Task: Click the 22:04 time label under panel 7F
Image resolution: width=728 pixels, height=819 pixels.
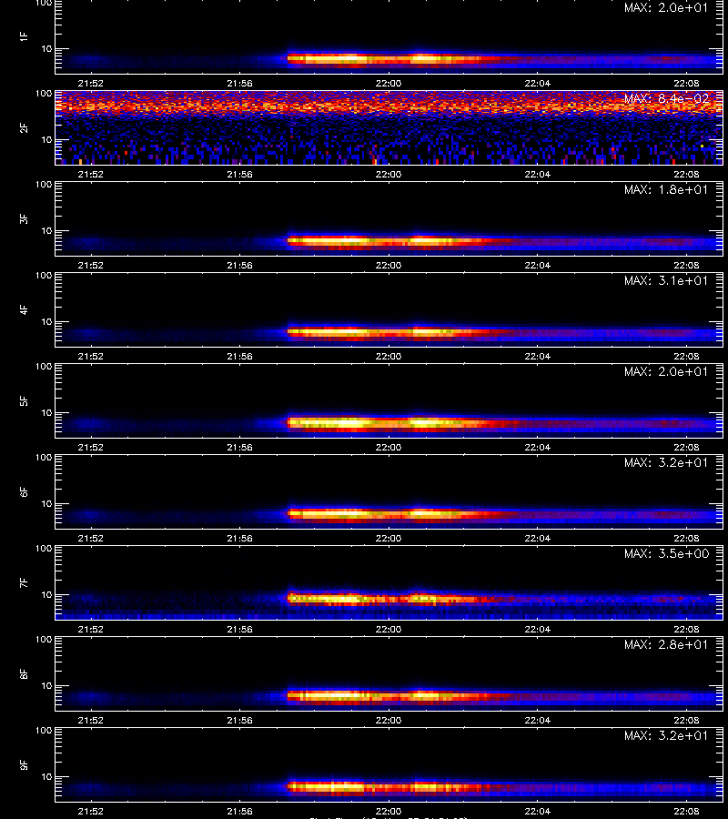Action: click(x=538, y=630)
